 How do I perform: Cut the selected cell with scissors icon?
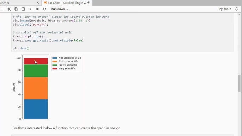click(9, 9)
